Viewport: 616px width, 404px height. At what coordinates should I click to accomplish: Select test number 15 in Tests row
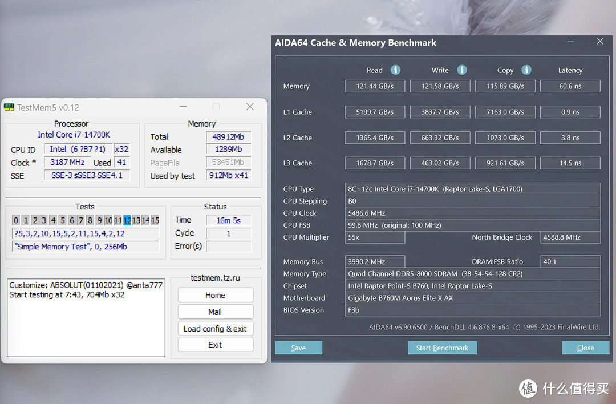click(155, 220)
